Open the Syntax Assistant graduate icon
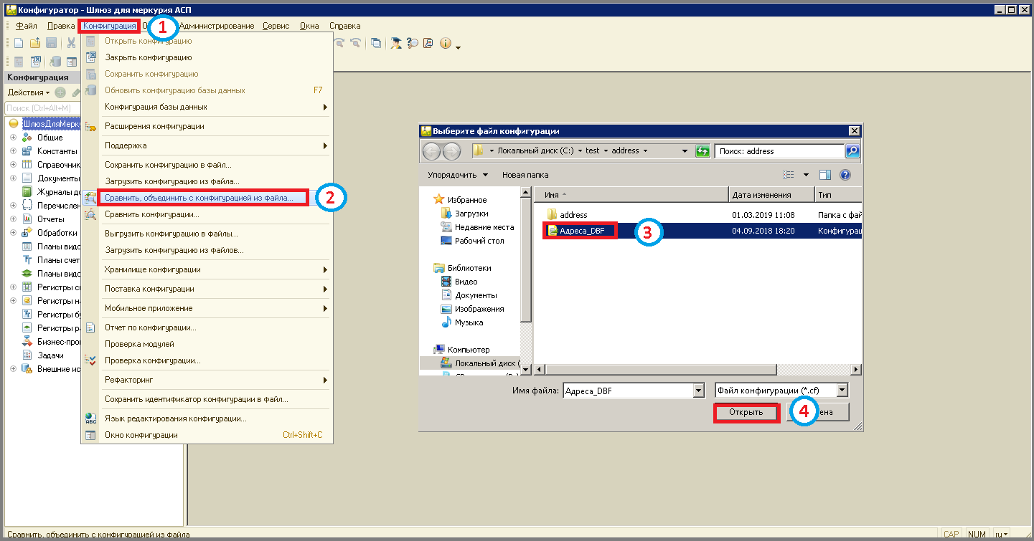This screenshot has width=1034, height=541. coord(395,43)
